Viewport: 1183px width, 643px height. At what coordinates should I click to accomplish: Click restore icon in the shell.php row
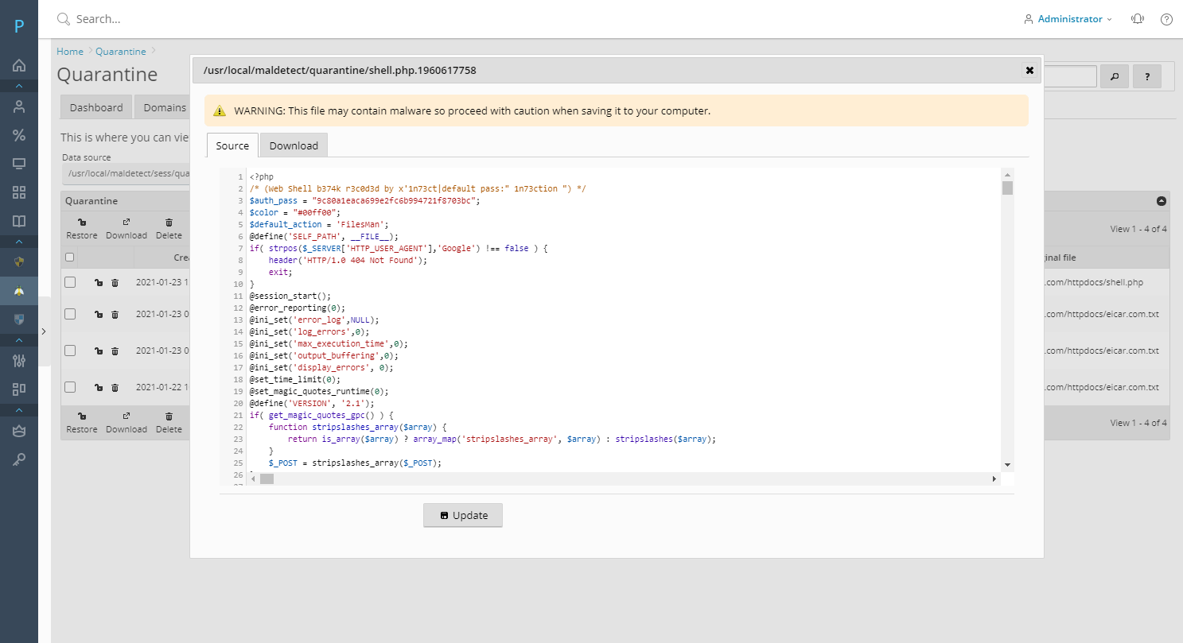(98, 282)
